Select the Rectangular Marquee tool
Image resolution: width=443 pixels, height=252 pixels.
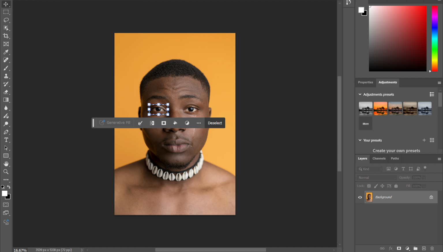[6, 12]
